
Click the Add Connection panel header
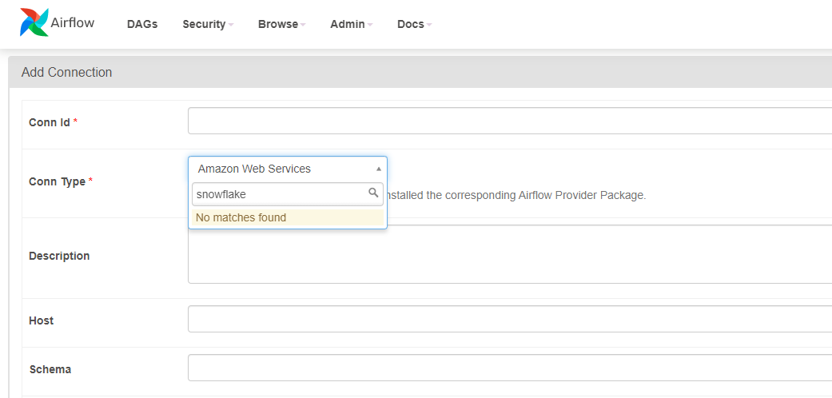click(67, 72)
